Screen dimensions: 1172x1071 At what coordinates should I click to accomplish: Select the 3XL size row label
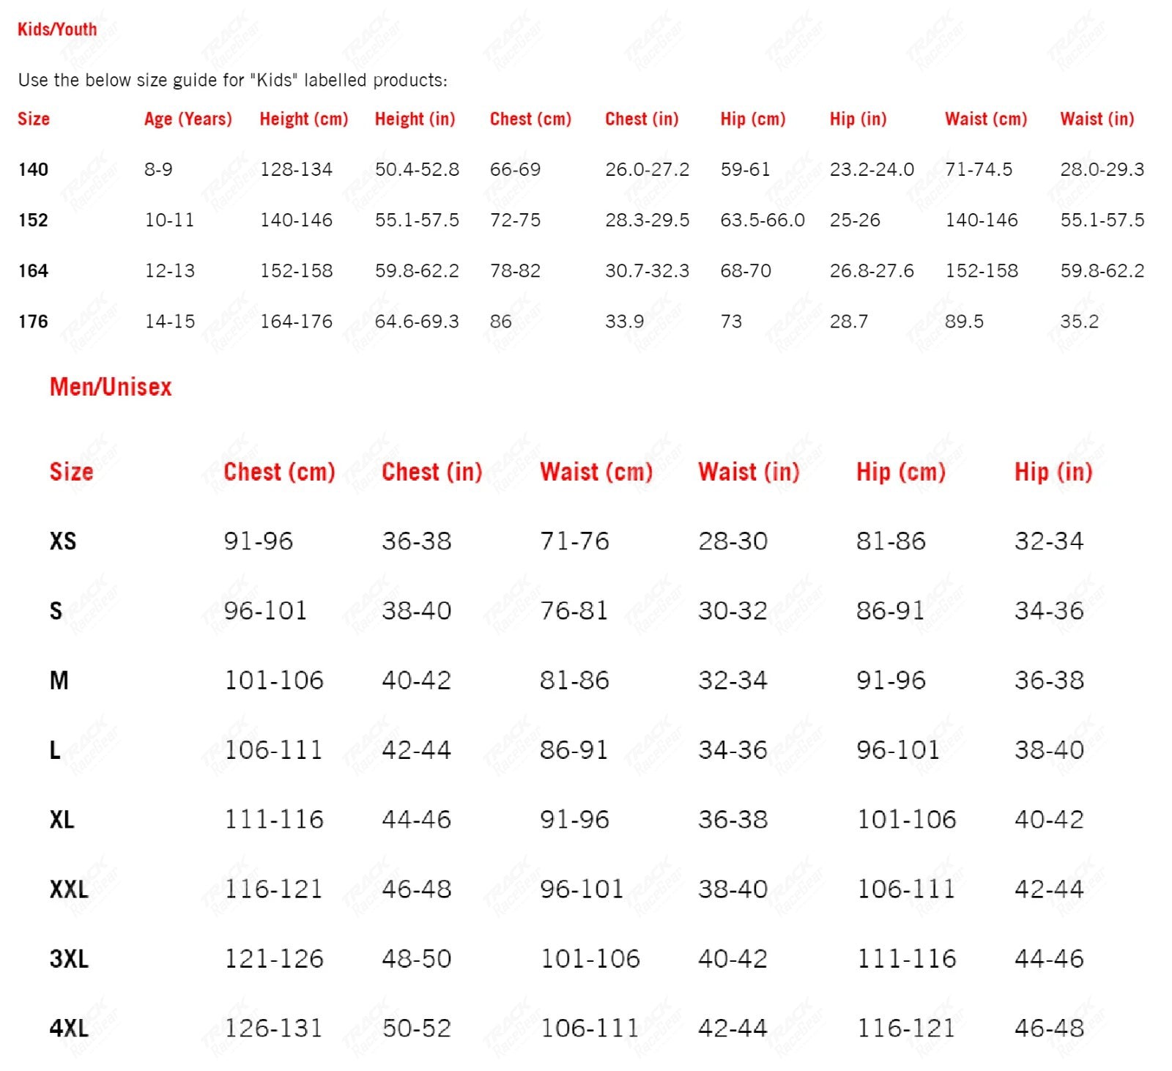point(69,958)
